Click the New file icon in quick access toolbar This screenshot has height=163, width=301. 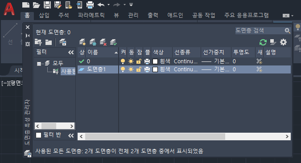coord(26,5)
